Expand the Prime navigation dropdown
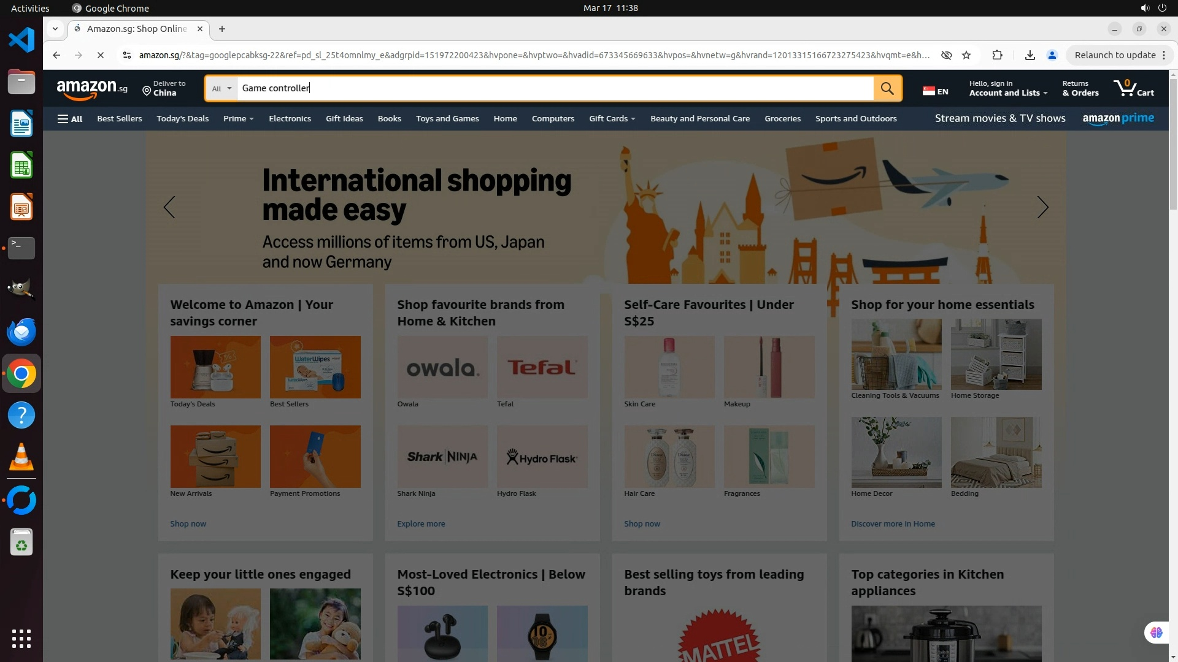This screenshot has height=662, width=1178. (x=238, y=119)
